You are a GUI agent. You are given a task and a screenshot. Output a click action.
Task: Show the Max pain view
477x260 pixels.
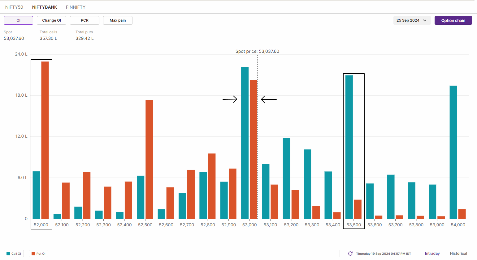[118, 20]
